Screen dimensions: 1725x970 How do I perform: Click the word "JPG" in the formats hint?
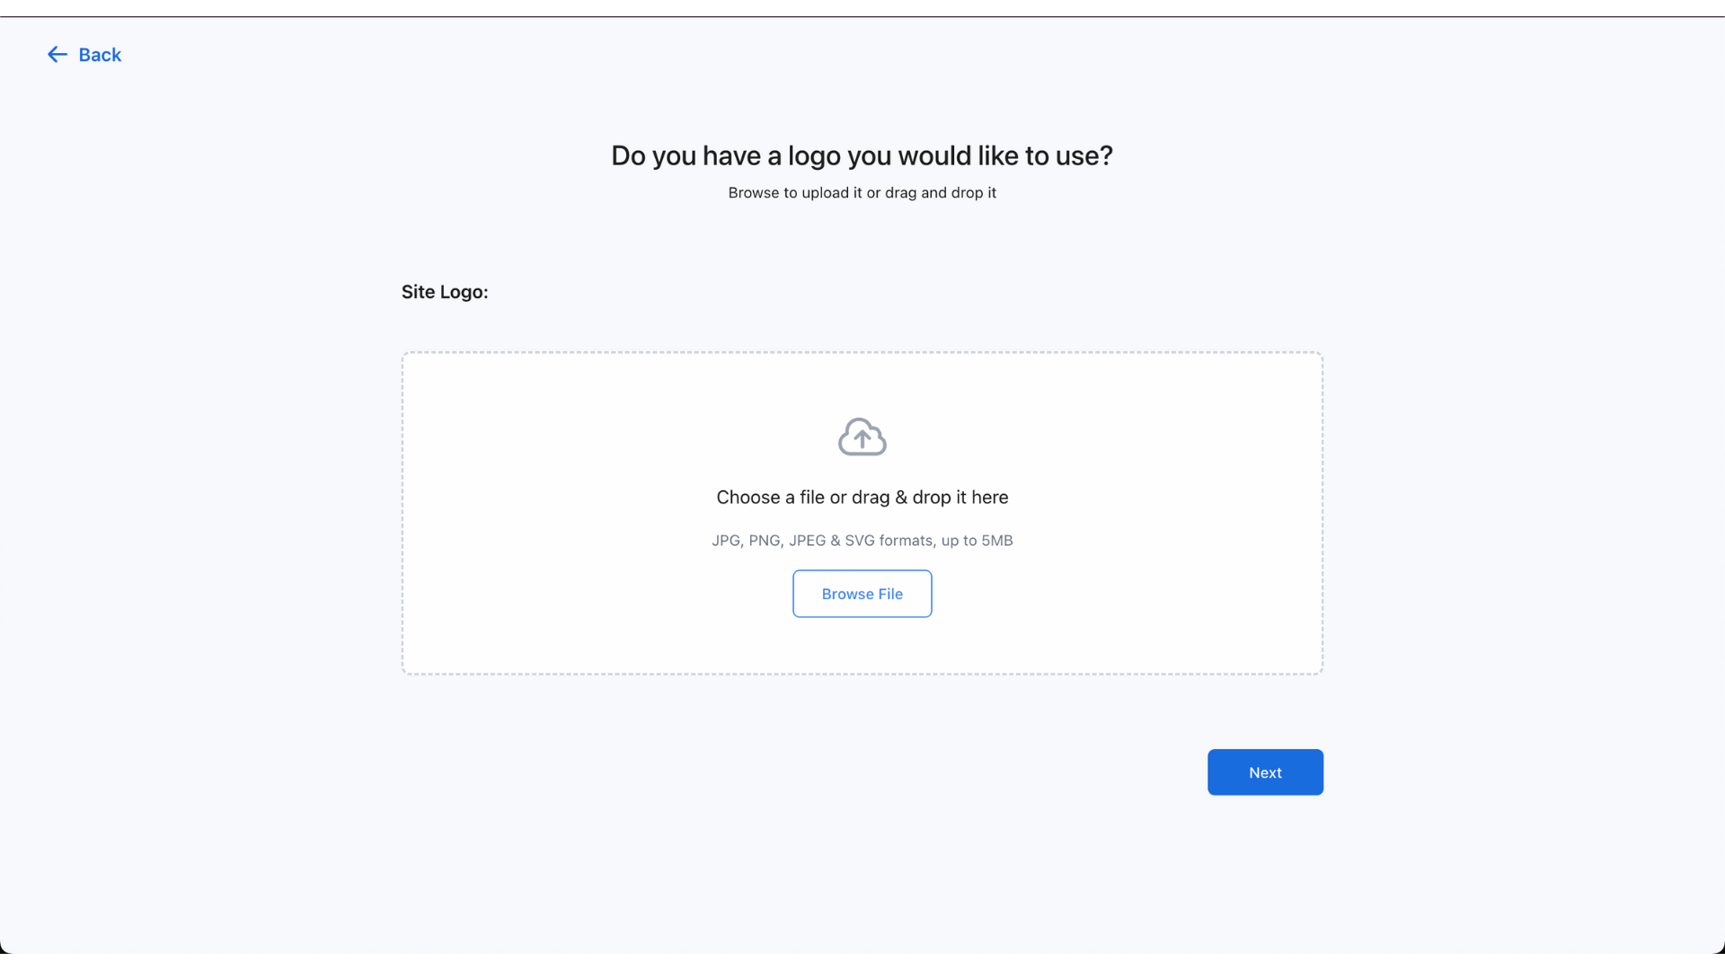[x=726, y=541]
